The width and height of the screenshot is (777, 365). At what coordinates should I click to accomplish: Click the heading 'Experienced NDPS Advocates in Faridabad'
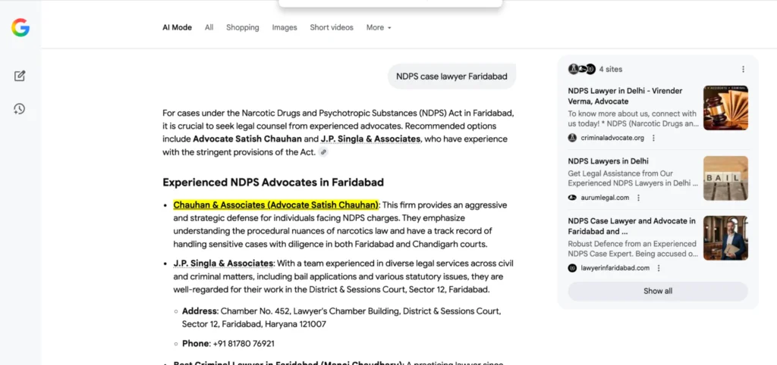(273, 182)
